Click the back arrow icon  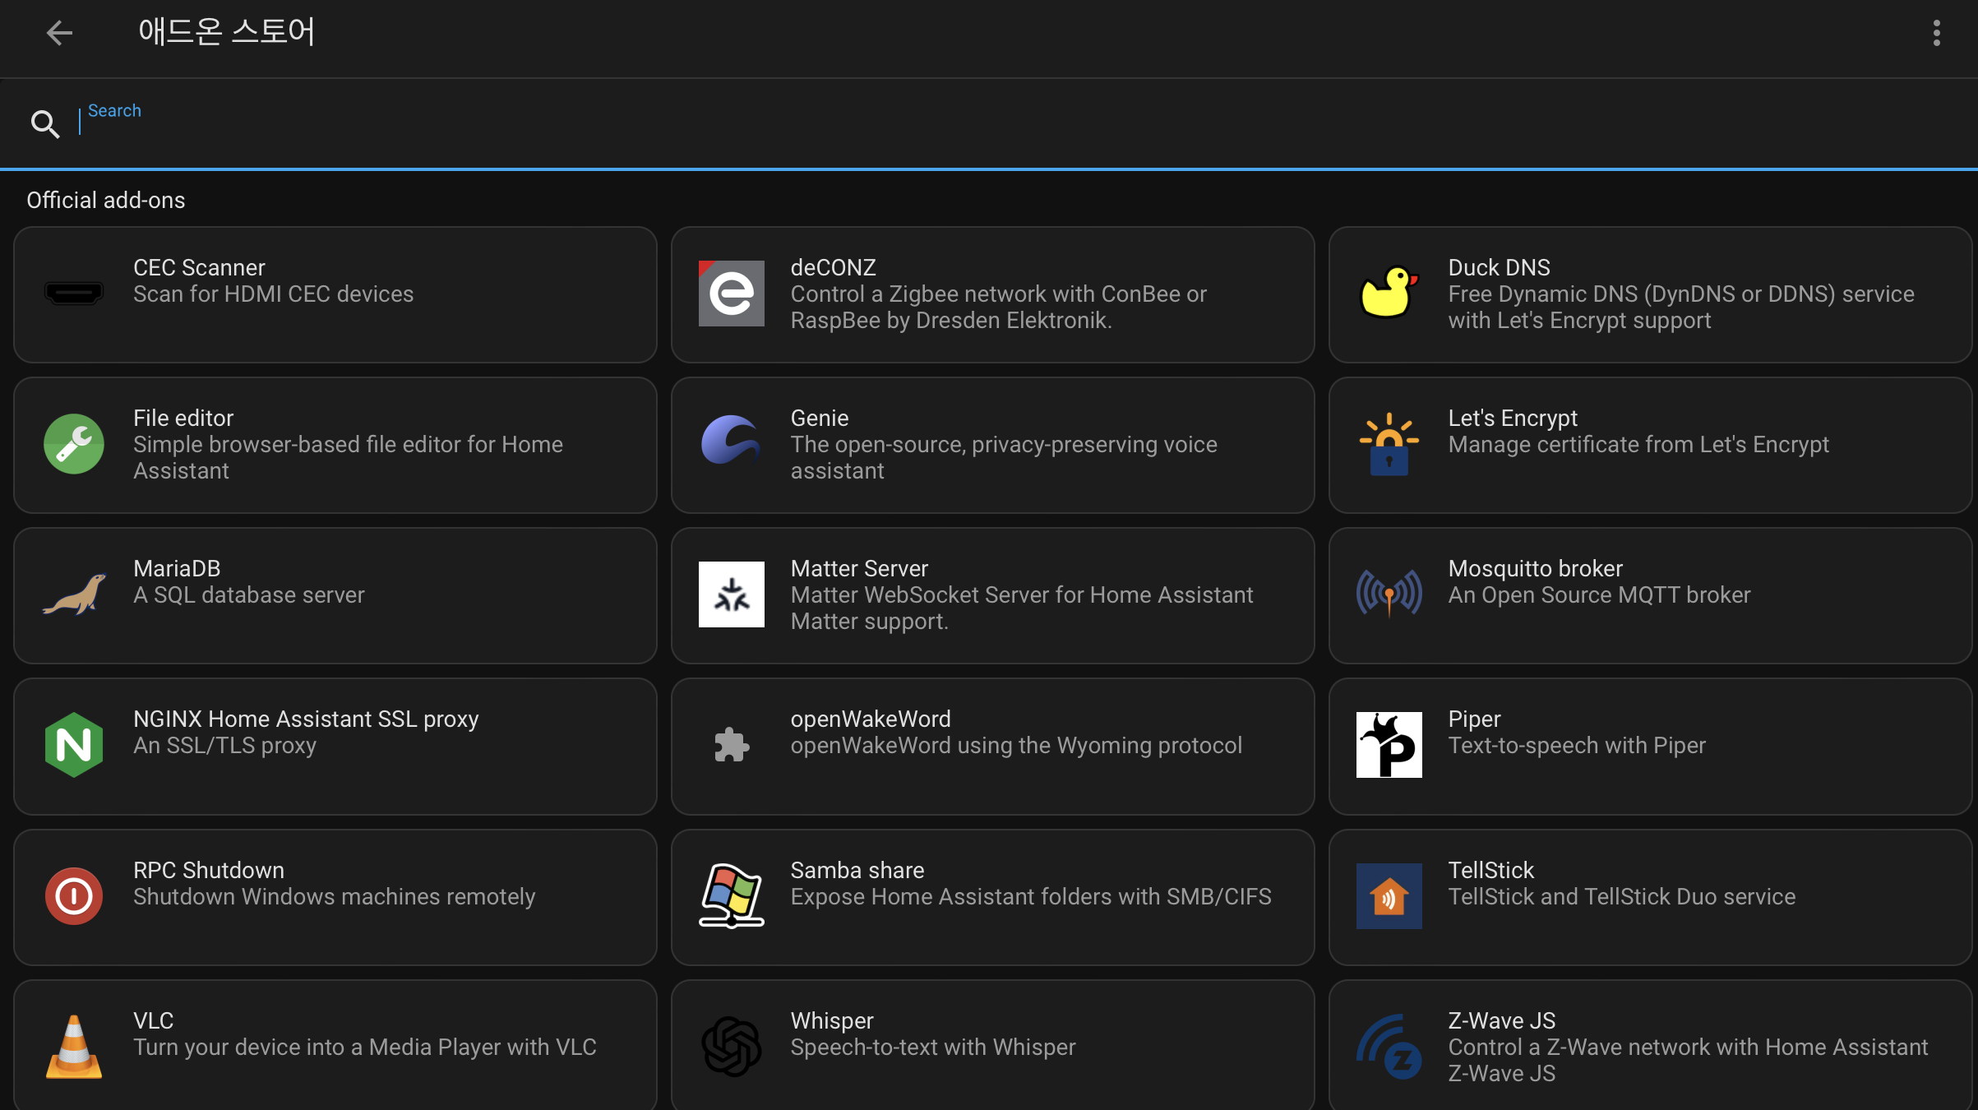click(59, 33)
